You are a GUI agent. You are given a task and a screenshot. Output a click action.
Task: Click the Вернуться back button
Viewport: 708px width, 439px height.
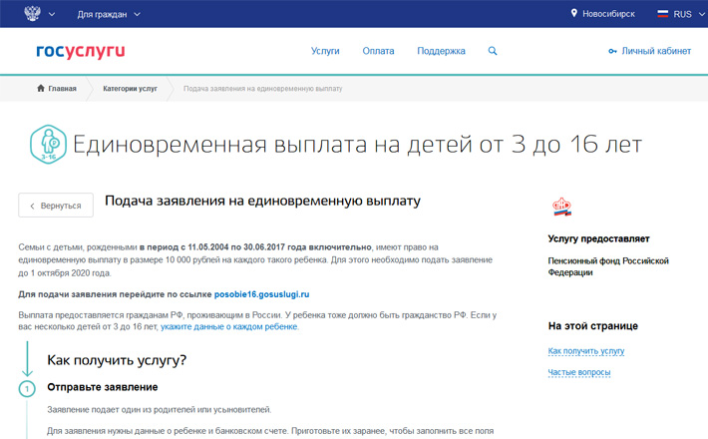(56, 206)
